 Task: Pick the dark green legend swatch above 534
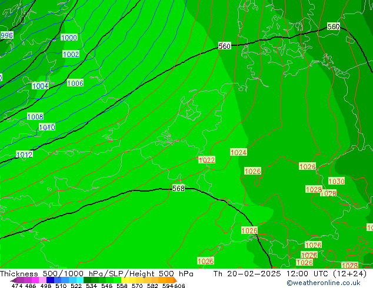coord(87,280)
